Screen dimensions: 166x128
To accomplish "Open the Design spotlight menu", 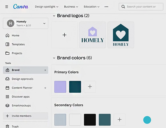I will (47, 7).
